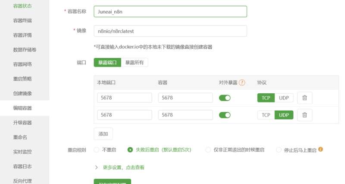345x184 pixels.
Task: Focus the 镜像 field containing n8nio/n8n:latest
Action: (170, 31)
